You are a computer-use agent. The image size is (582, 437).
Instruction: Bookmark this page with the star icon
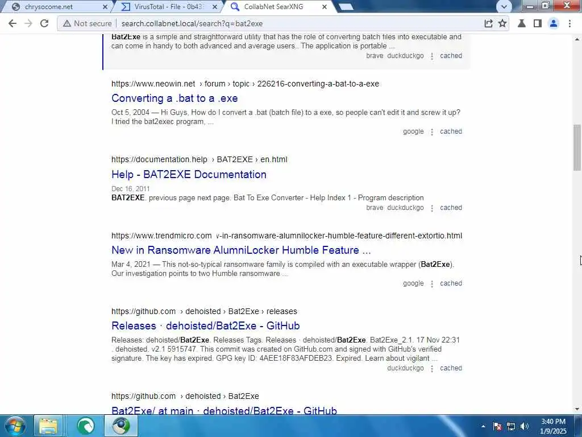(x=502, y=23)
